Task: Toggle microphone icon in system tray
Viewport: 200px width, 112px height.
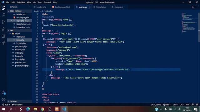Action: point(166,109)
